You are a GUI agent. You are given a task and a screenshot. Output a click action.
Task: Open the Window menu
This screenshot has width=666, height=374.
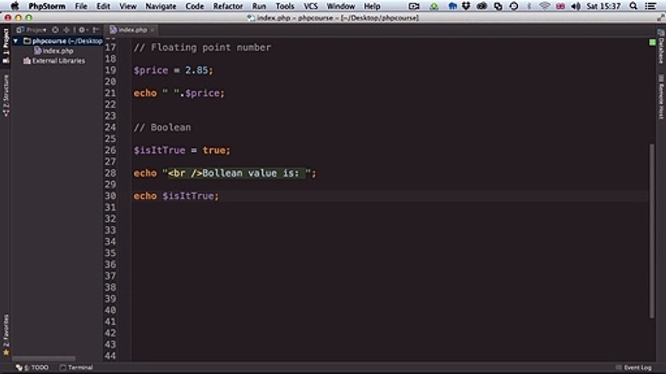coord(341,6)
